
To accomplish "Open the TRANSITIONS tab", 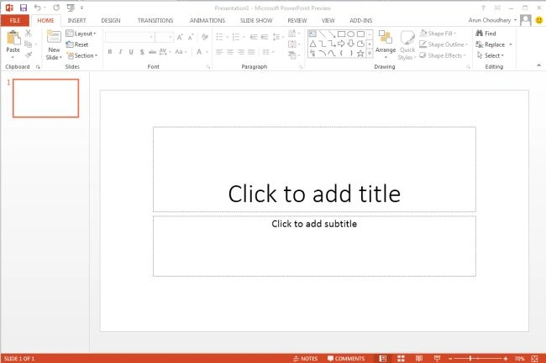I will 155,20.
